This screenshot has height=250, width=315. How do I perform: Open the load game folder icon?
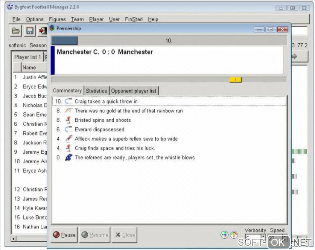(x=16, y=31)
